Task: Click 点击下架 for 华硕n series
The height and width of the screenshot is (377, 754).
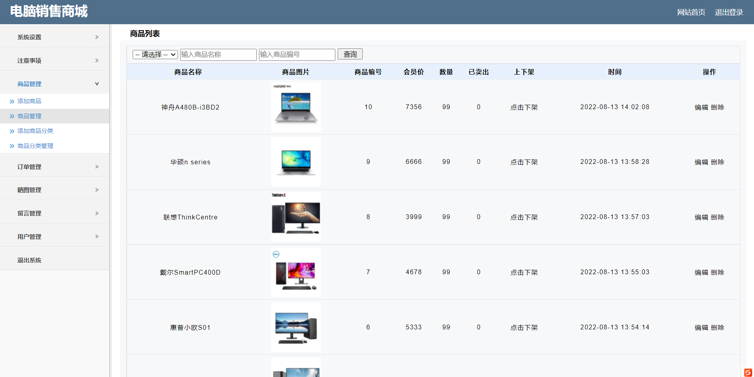Action: pos(524,162)
